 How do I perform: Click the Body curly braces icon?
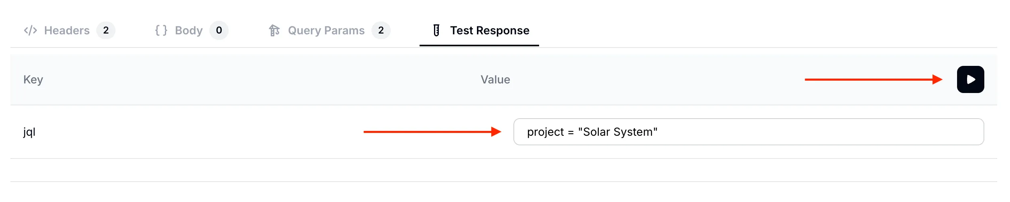tap(161, 30)
